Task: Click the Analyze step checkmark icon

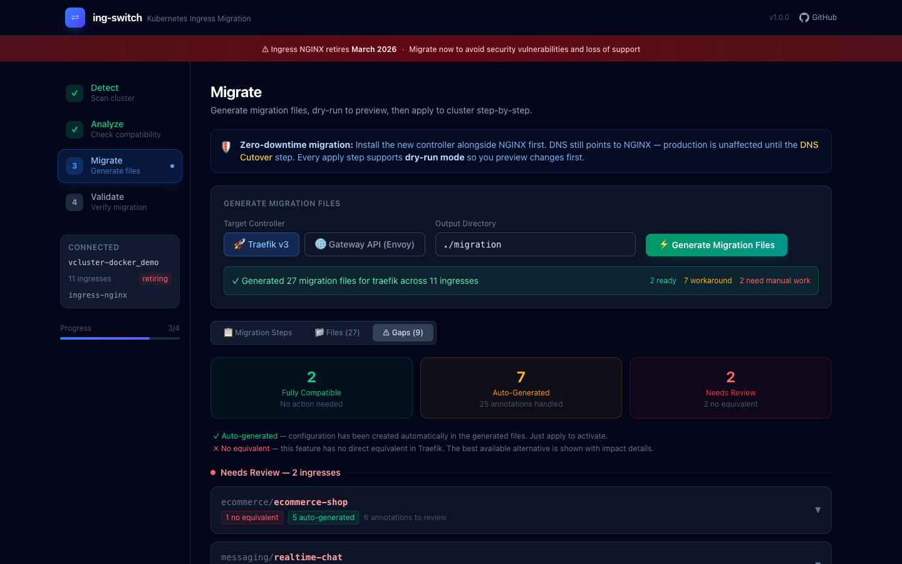Action: click(x=75, y=130)
